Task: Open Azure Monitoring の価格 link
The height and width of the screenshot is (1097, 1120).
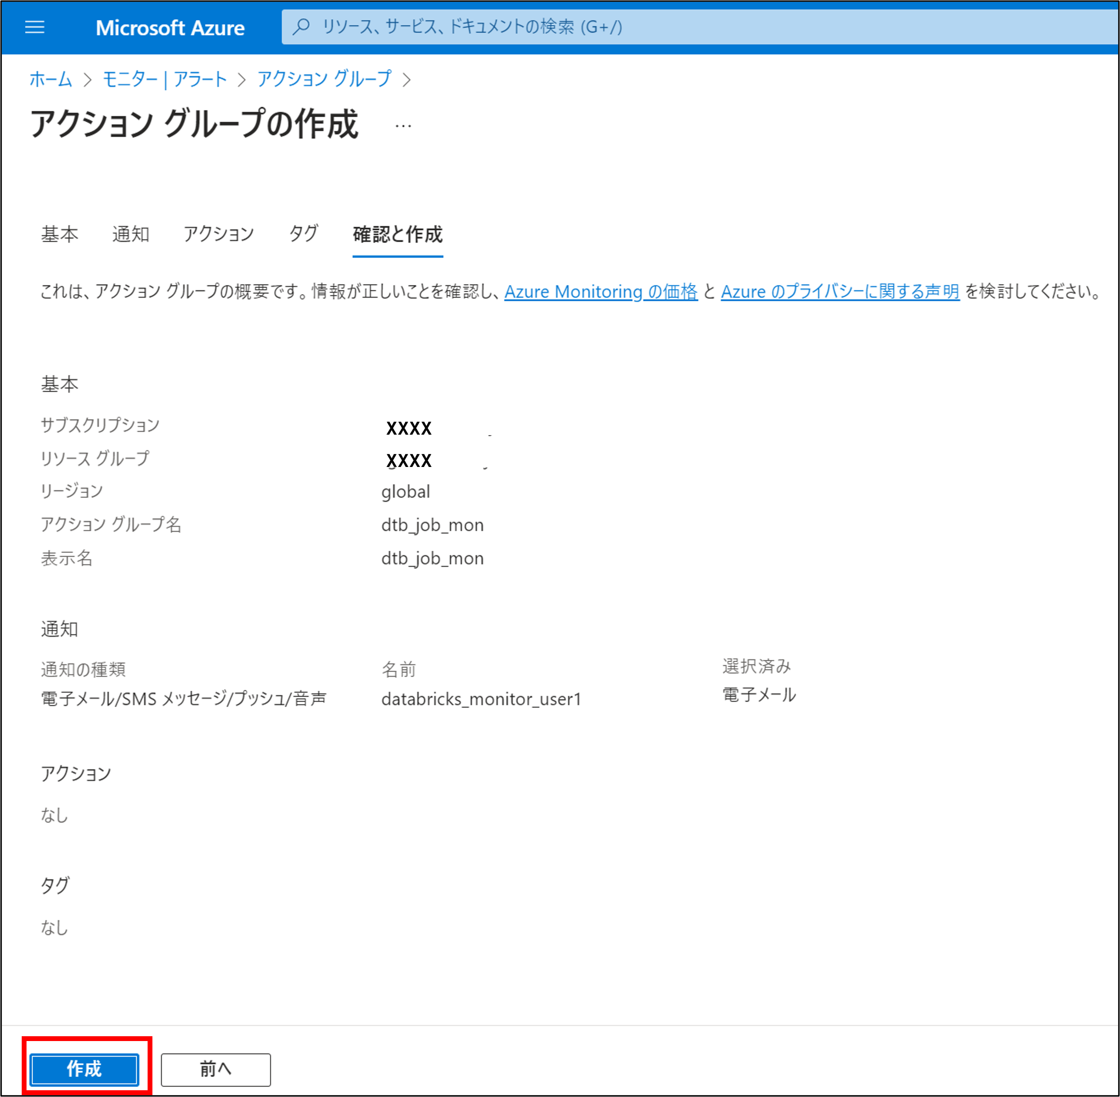Action: coord(601,291)
